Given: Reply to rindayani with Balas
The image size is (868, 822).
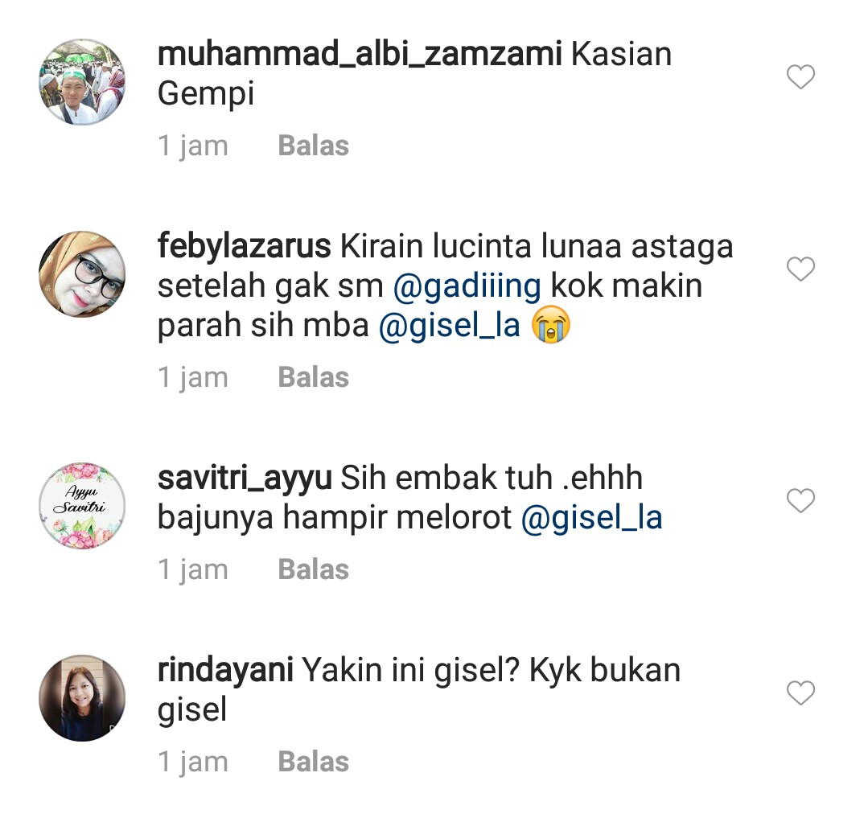Looking at the screenshot, I should 313,762.
